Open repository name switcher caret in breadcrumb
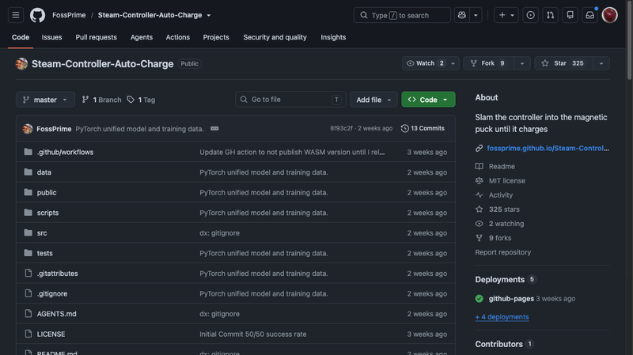The width and height of the screenshot is (633, 355). tap(209, 15)
